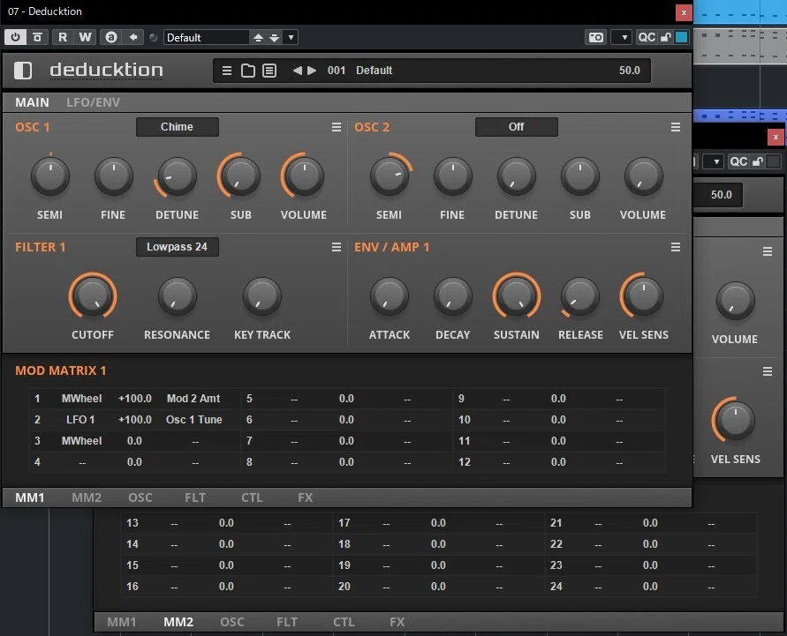Open mod slot 1 destination Mod 2 Amt

193,399
